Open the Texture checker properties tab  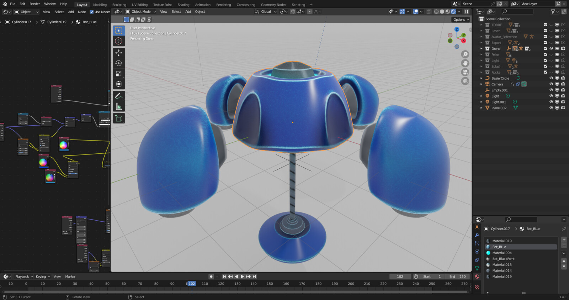477,287
